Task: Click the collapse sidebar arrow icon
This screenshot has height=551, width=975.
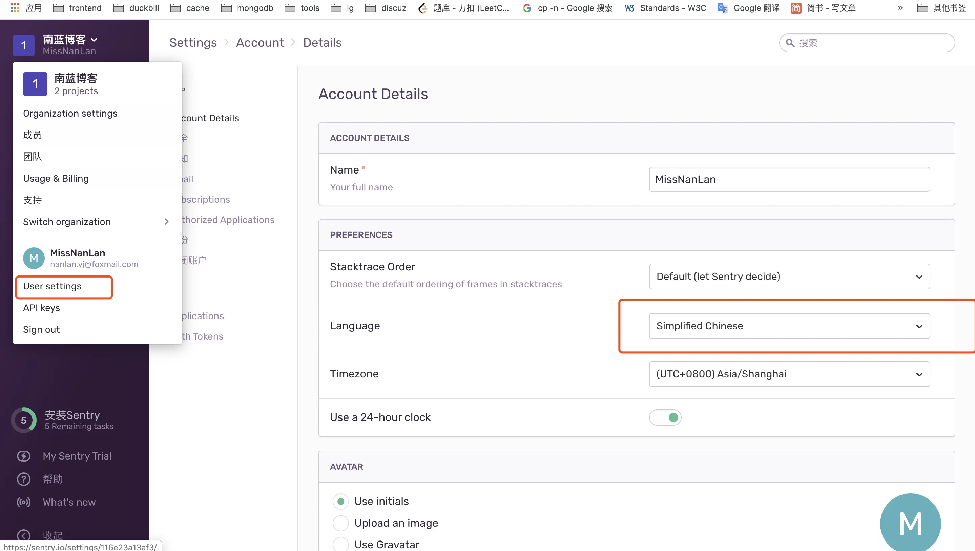Action: 23,535
